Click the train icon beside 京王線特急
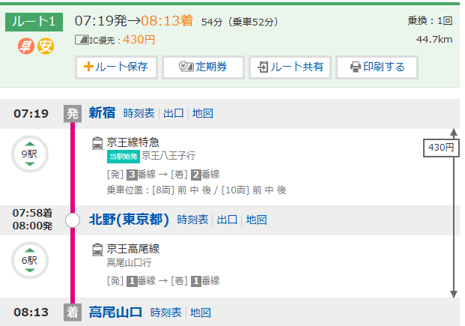This screenshot has width=465, height=326. (97, 142)
